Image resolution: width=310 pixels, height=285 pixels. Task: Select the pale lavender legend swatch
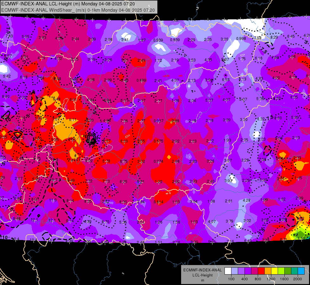(x=235, y=271)
